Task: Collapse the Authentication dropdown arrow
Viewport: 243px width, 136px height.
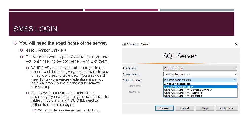Action: (x=235, y=80)
